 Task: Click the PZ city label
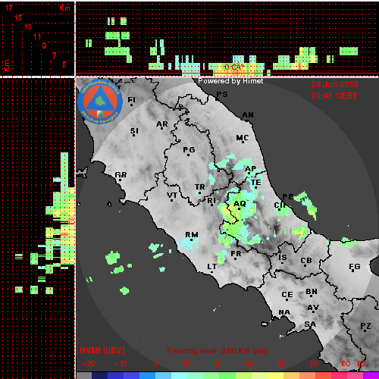point(365,326)
